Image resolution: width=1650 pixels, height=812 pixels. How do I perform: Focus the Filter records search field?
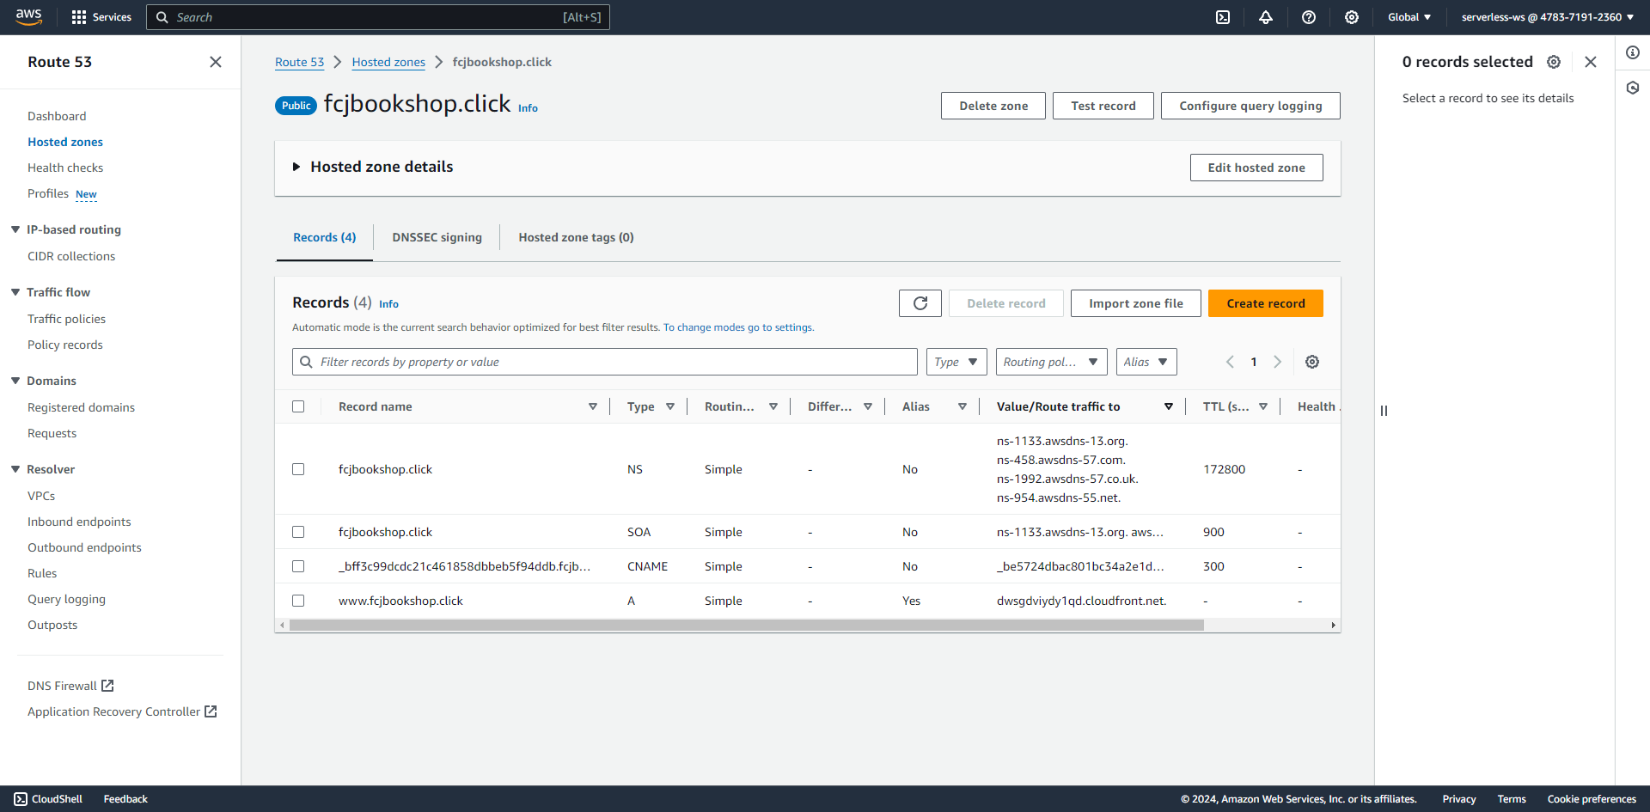click(605, 362)
